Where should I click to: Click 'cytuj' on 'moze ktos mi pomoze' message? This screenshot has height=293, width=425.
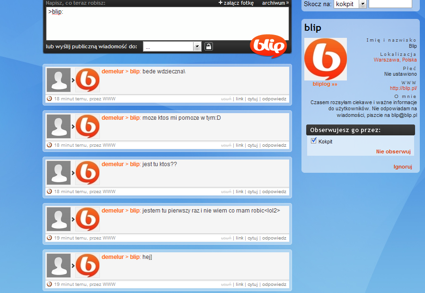coord(253,145)
